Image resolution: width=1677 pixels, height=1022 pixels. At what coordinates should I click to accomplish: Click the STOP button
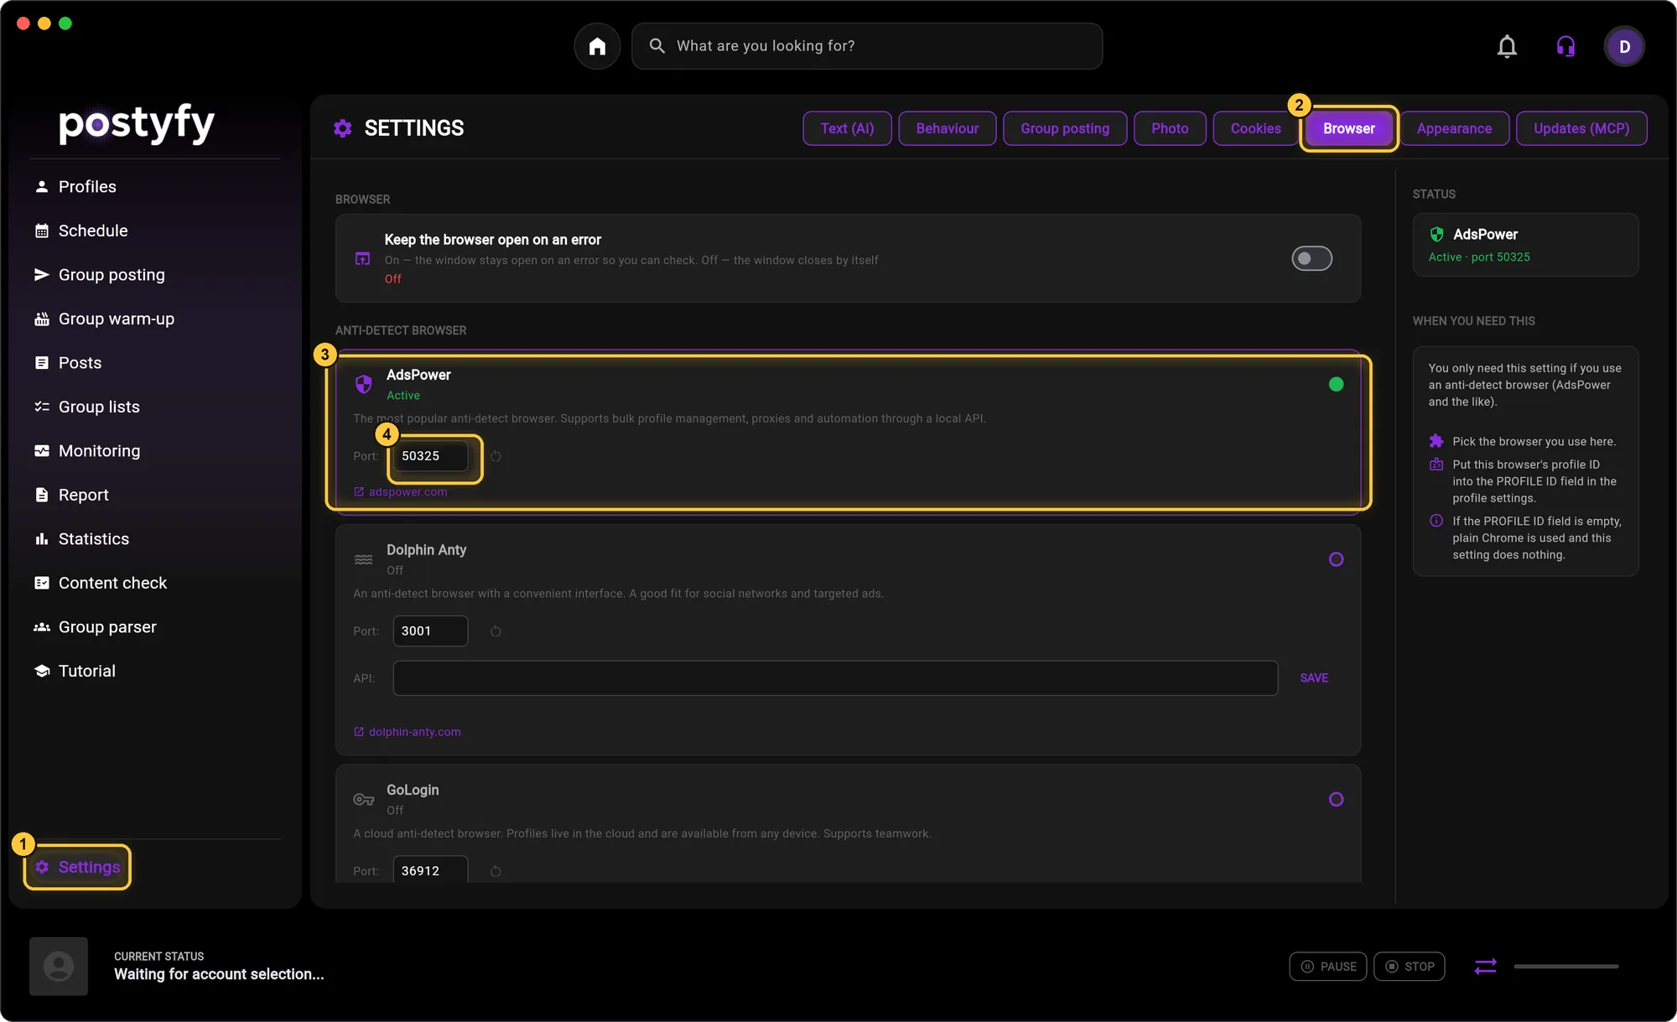(1410, 967)
